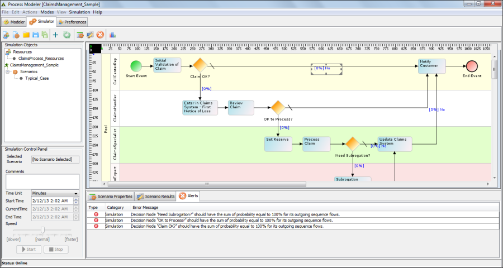The height and width of the screenshot is (268, 503).
Task: Click the green plus add icon
Action: coord(55,35)
